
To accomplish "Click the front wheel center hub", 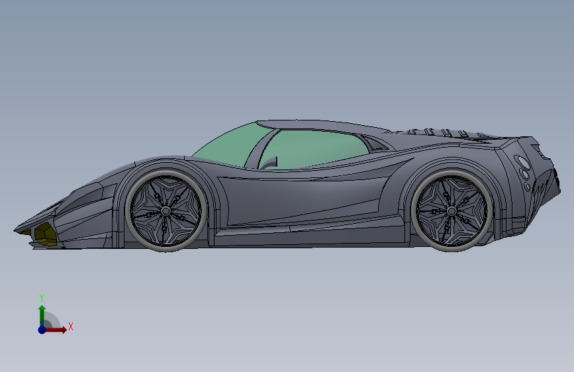I will [x=166, y=211].
